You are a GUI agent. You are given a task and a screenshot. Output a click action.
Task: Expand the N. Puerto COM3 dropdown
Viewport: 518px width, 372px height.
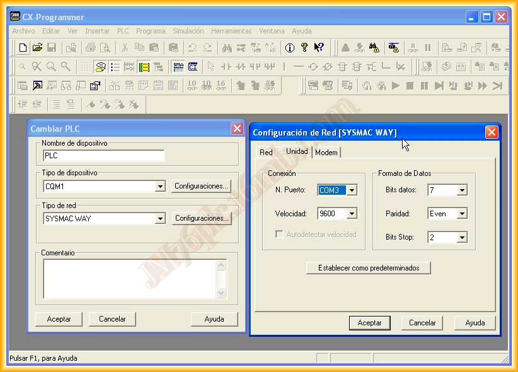pos(352,190)
